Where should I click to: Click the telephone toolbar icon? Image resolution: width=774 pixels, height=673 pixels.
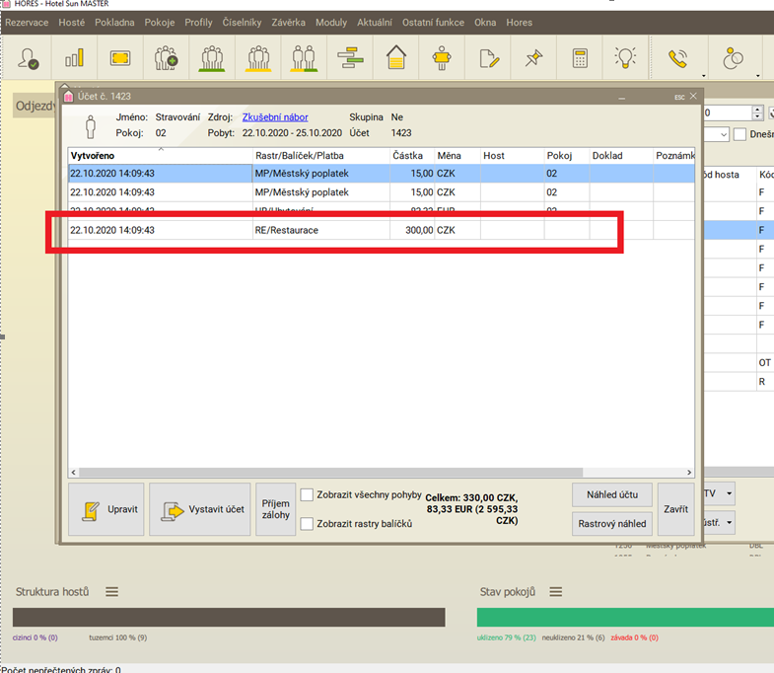(680, 58)
